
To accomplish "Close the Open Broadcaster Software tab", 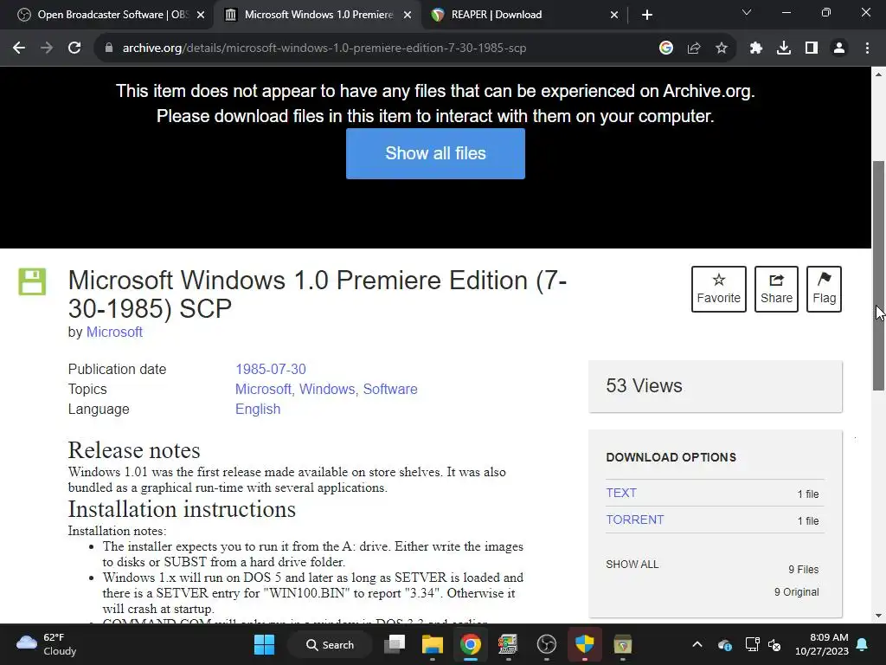I will [201, 15].
